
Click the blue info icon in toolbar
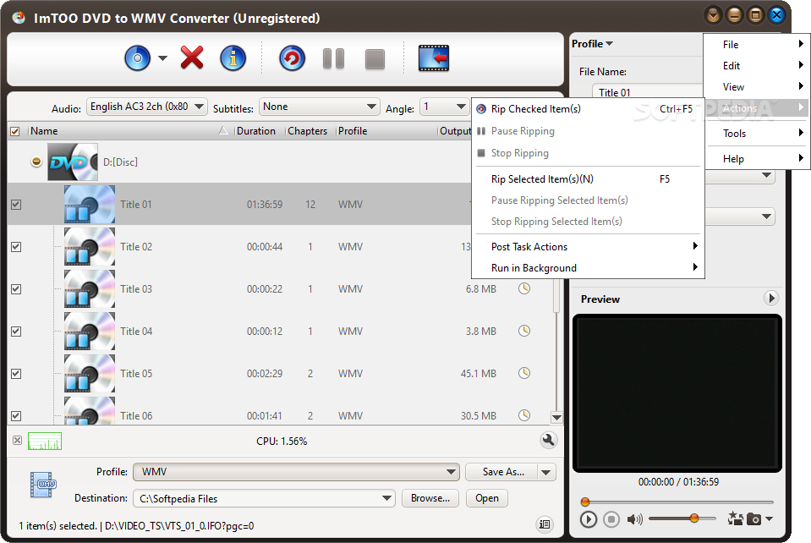(x=233, y=58)
